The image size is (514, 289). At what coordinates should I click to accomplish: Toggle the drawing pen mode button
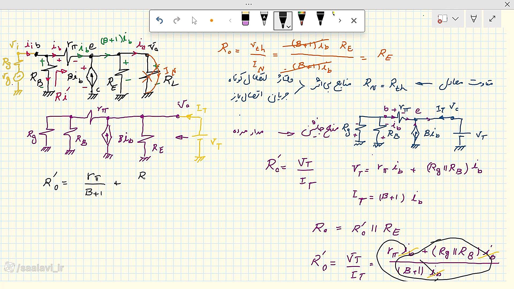click(x=474, y=19)
